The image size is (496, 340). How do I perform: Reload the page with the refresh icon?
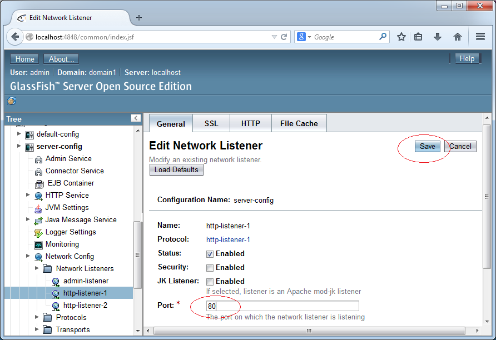[284, 37]
